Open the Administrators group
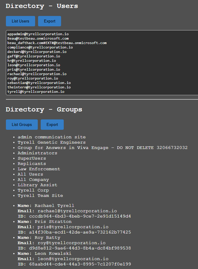The image size is (198, 269). point(37,153)
